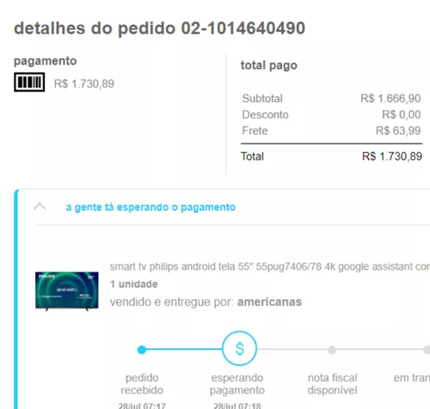Image resolution: width=430 pixels, height=409 pixels.
Task: Click the nota fiscal disponível timeline dot
Action: click(x=332, y=350)
